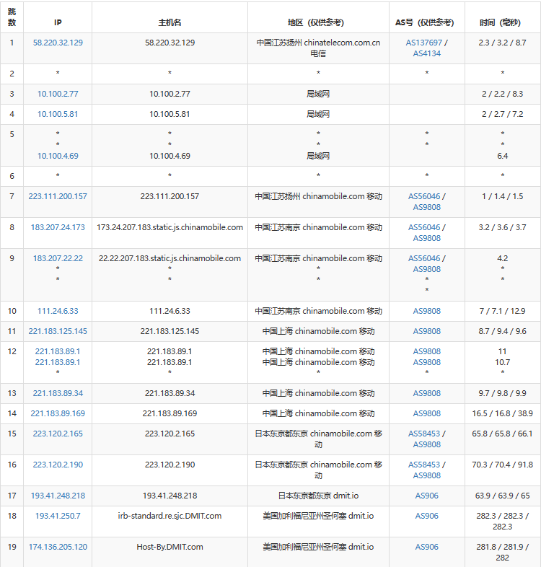Follow the 111.24.6.33 IP column link
This screenshot has height=567, width=541.
pos(58,311)
